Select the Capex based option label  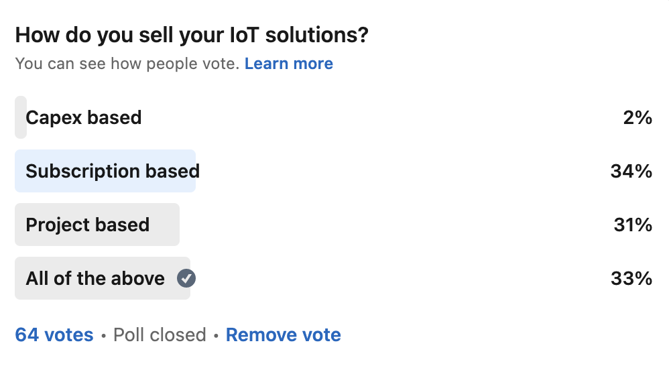[x=84, y=118]
